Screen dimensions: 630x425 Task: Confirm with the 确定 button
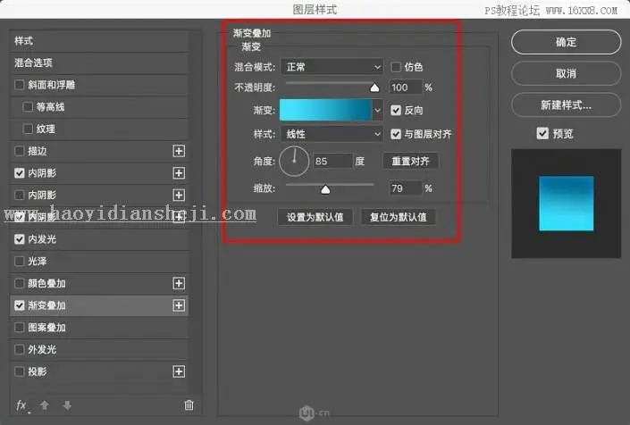567,42
